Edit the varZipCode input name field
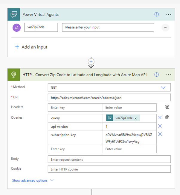 point(41,27)
